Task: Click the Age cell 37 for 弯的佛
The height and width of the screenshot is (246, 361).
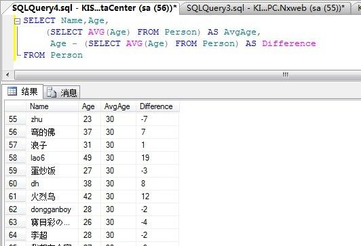Action: pos(90,132)
